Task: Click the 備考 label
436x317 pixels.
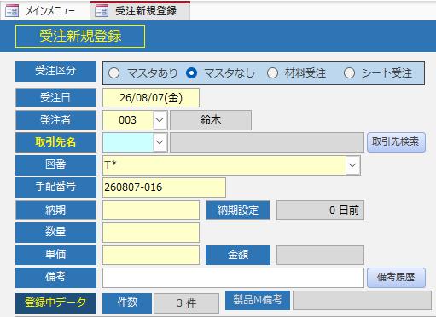Action: (55, 278)
